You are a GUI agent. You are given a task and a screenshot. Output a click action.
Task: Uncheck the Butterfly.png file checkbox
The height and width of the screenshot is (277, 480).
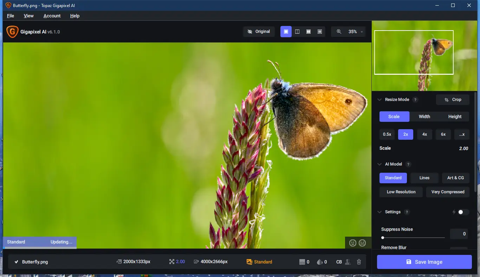(x=16, y=262)
